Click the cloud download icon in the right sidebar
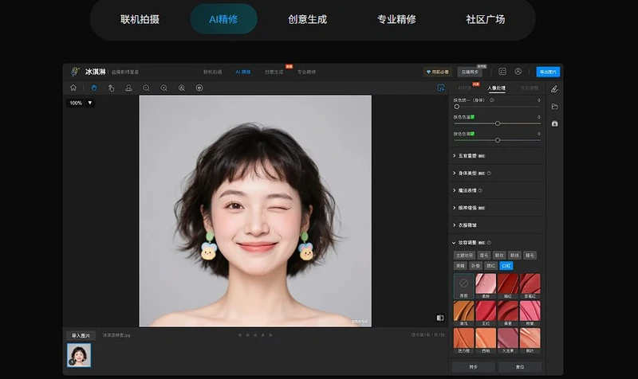Screen dimensions: 638x379 coord(554,123)
